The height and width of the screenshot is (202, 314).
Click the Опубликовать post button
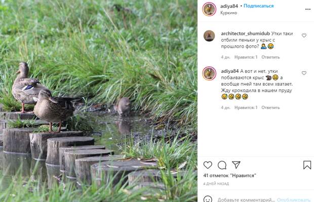pos(294,199)
